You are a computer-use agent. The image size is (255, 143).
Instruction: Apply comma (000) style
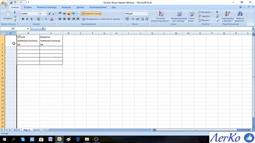click(137, 19)
